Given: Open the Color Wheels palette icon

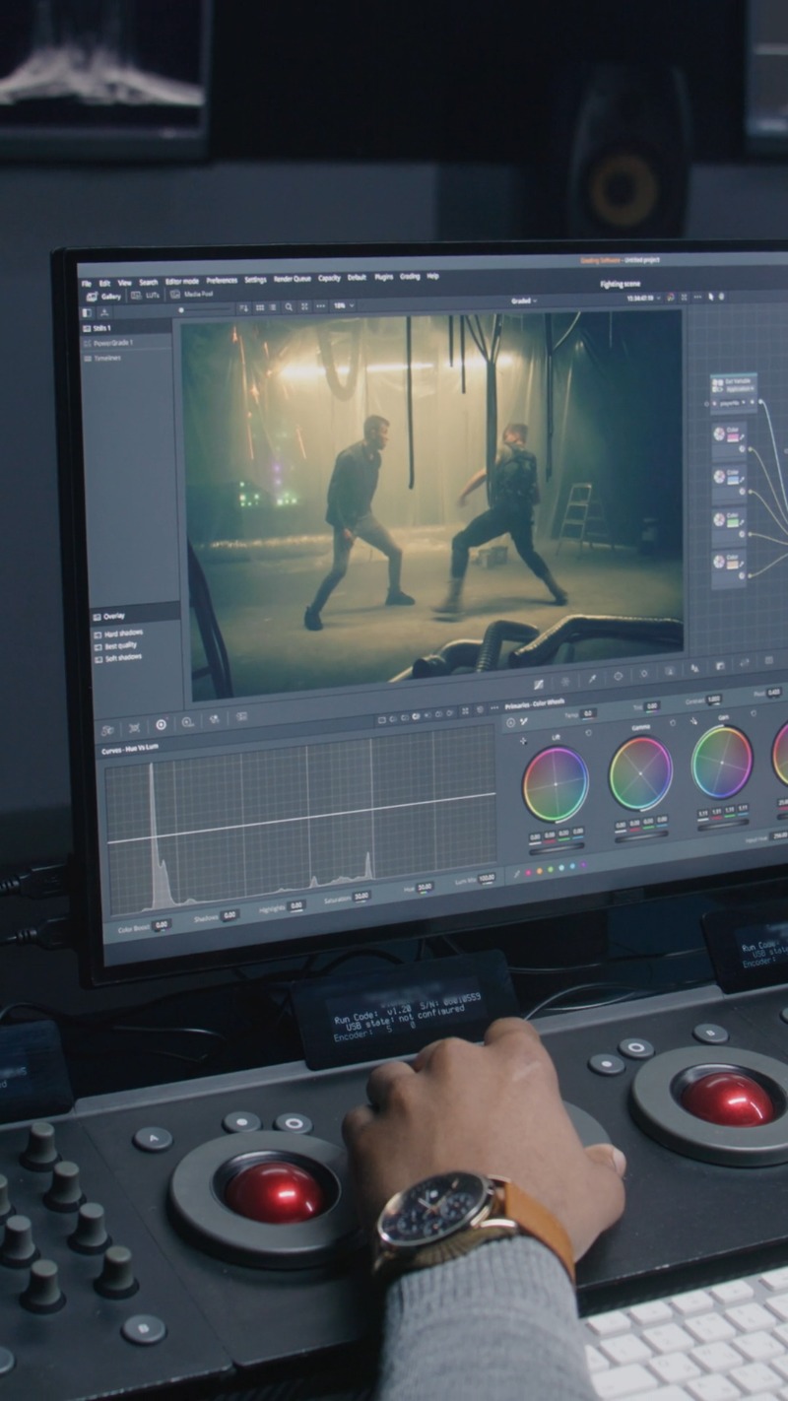Looking at the screenshot, I should [x=510, y=721].
